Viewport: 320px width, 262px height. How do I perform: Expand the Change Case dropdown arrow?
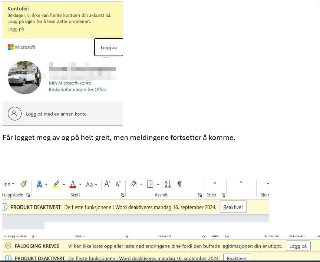tap(96, 184)
